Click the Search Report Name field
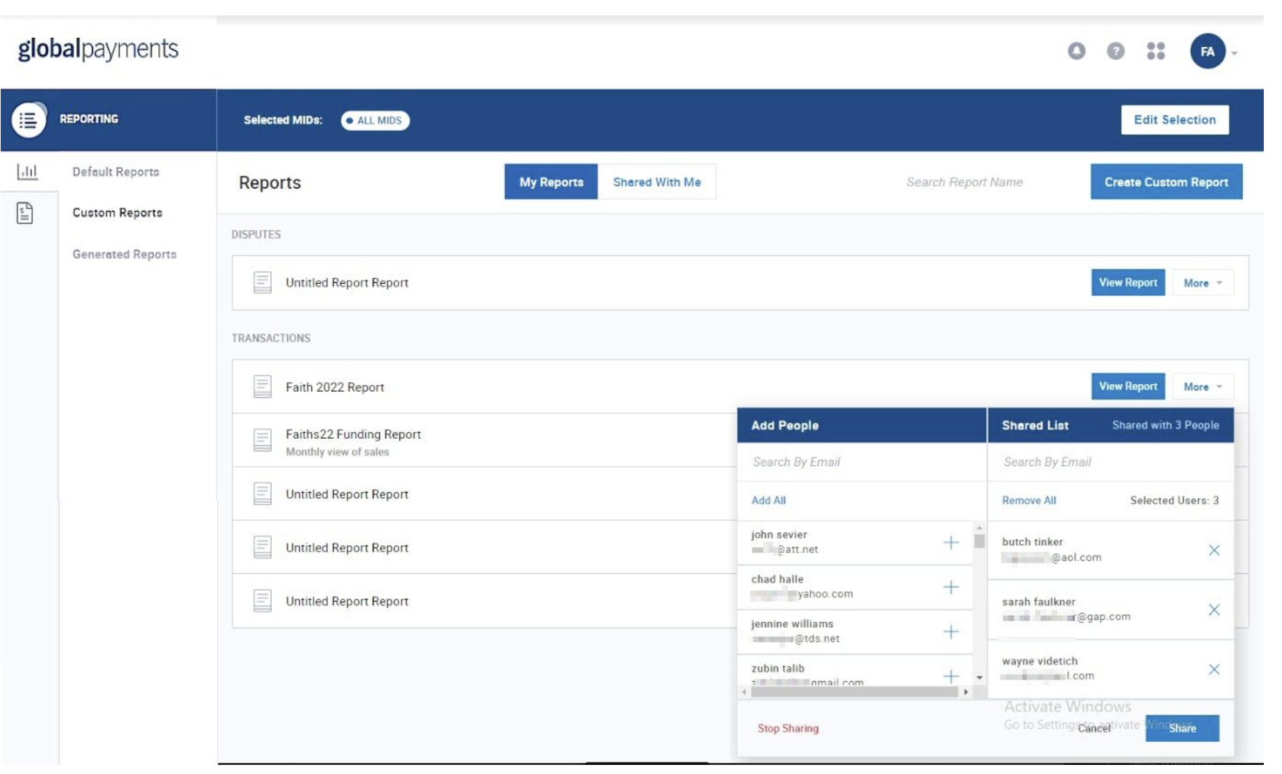1282x774 pixels. pyautogui.click(x=964, y=182)
